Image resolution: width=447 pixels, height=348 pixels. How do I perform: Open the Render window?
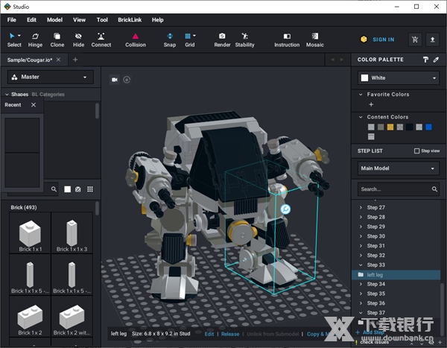(x=222, y=39)
